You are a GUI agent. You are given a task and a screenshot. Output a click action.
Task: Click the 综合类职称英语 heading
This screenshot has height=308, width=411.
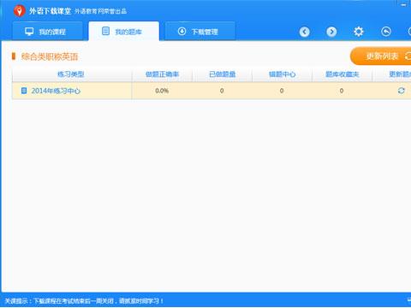point(50,56)
